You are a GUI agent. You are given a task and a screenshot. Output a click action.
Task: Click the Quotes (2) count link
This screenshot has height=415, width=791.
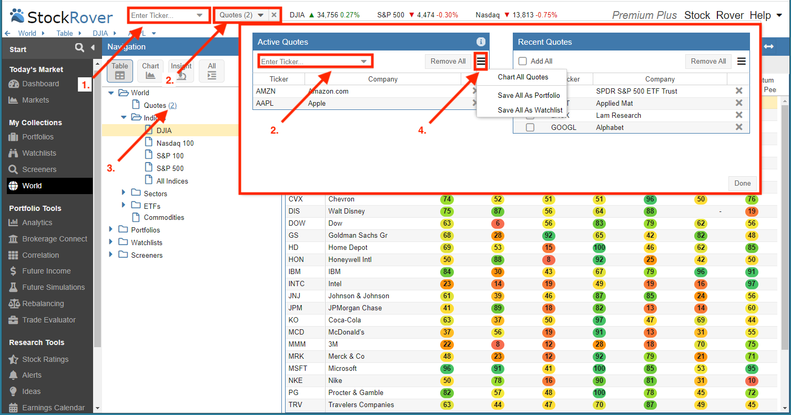[x=173, y=105]
